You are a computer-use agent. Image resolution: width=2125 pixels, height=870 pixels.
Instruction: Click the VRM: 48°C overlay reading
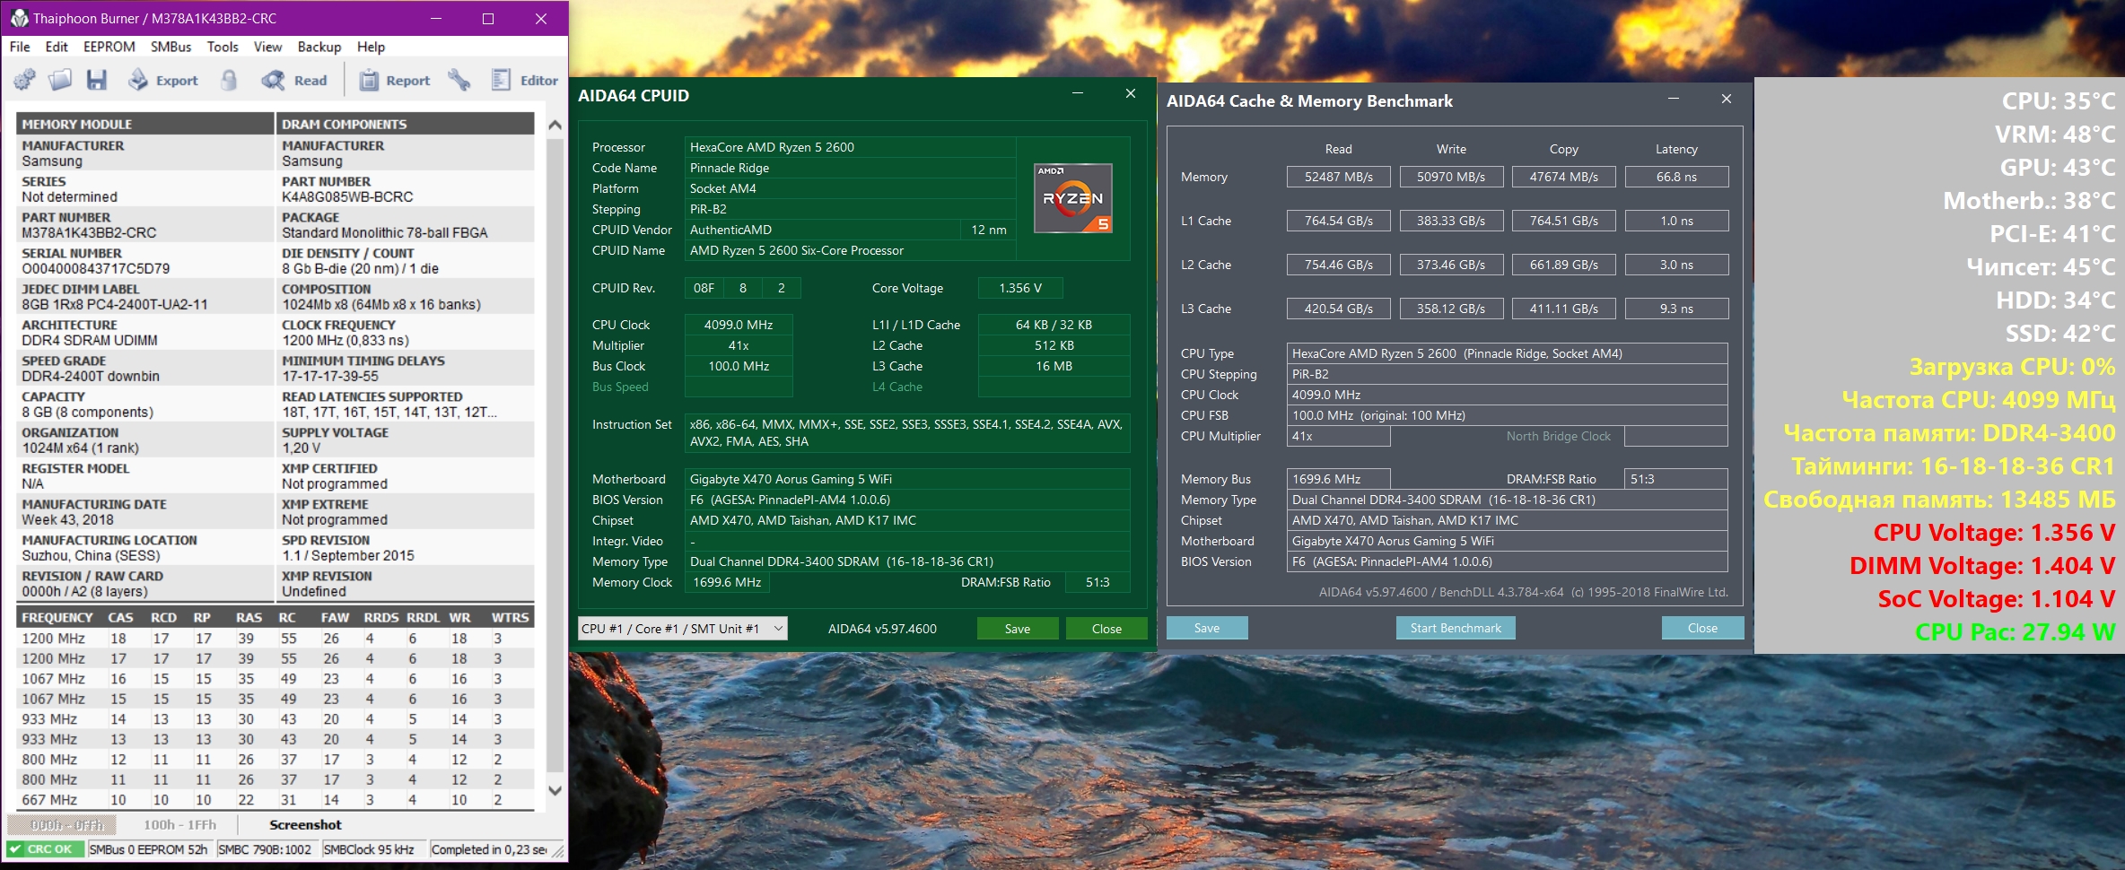[x=2055, y=135]
